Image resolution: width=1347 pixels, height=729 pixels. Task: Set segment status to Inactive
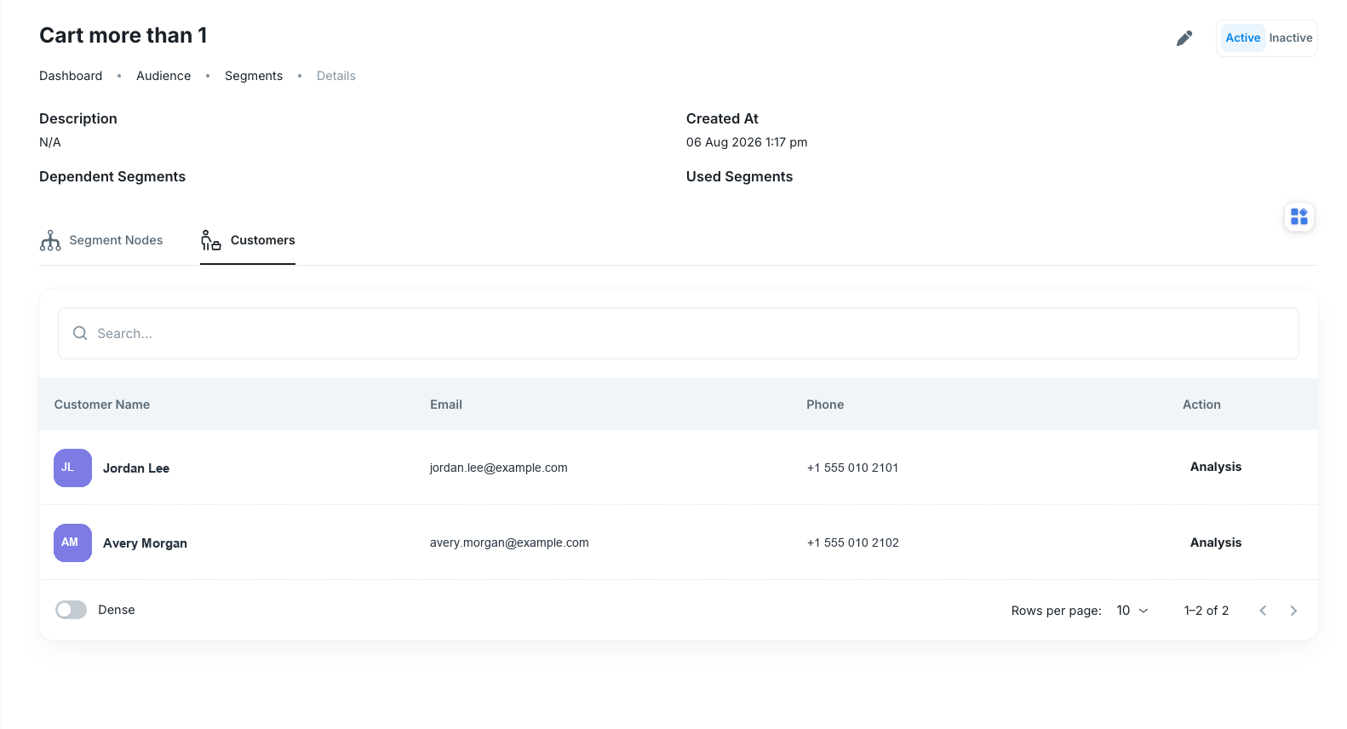(x=1291, y=38)
